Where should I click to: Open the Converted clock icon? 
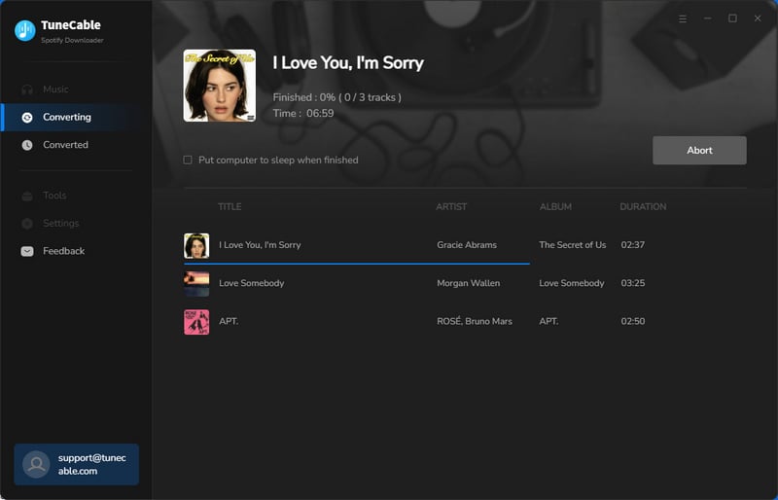click(27, 145)
